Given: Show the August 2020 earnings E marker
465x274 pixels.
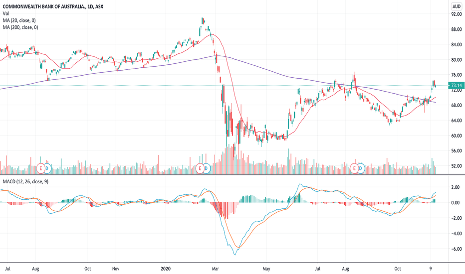Looking at the screenshot, I should (354, 168).
